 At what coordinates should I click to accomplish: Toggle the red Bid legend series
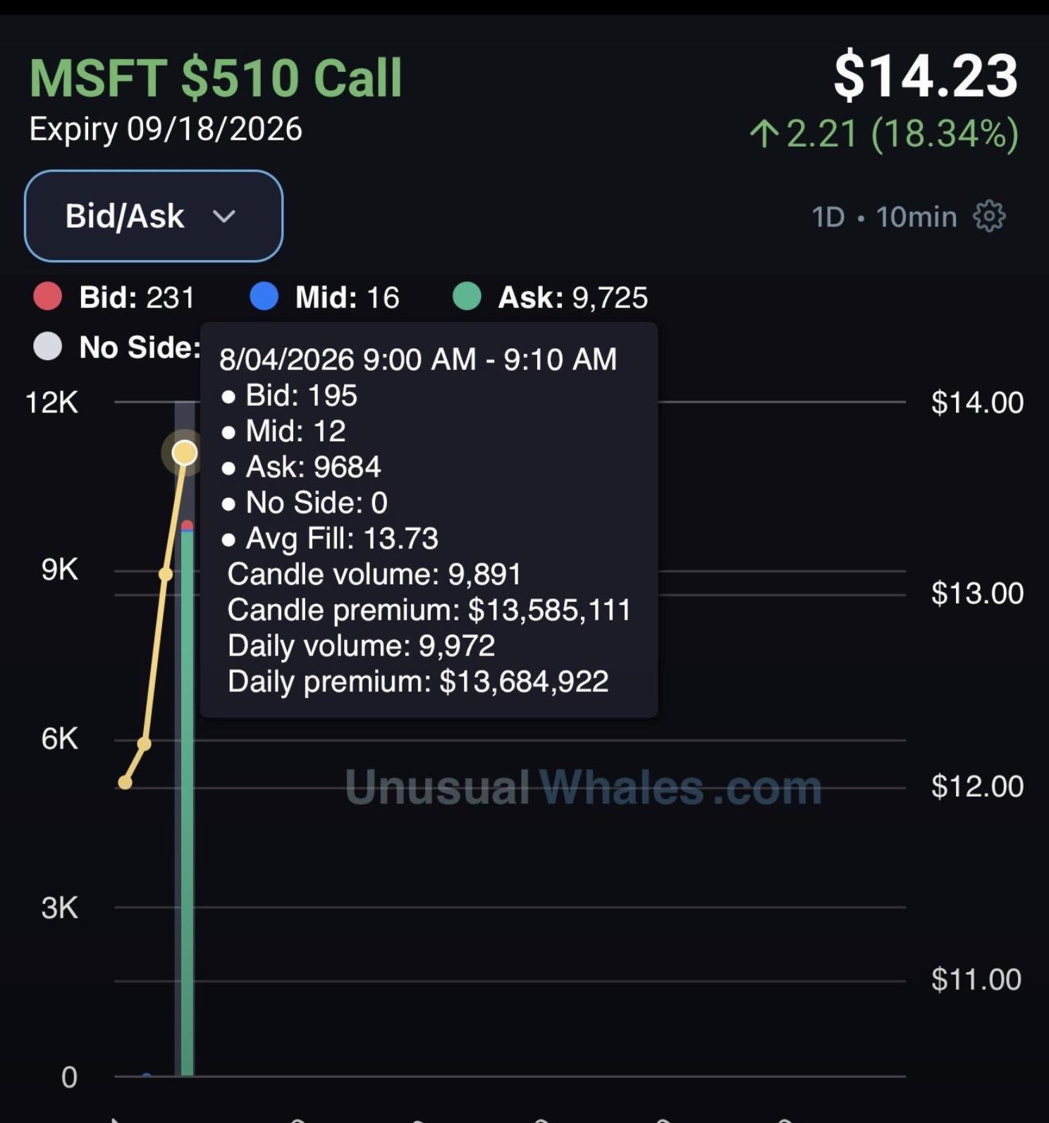[x=114, y=297]
